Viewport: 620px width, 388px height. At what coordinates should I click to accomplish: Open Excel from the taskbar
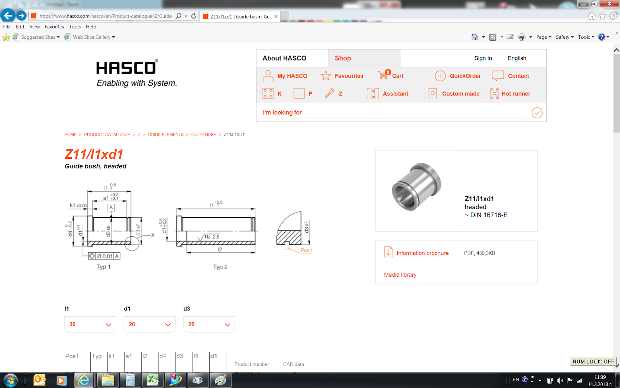pyautogui.click(x=153, y=381)
